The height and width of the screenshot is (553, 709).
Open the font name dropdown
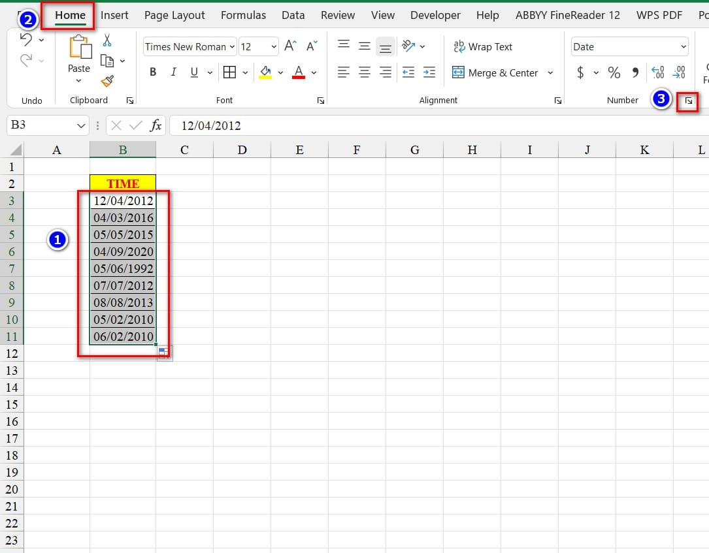tap(233, 46)
